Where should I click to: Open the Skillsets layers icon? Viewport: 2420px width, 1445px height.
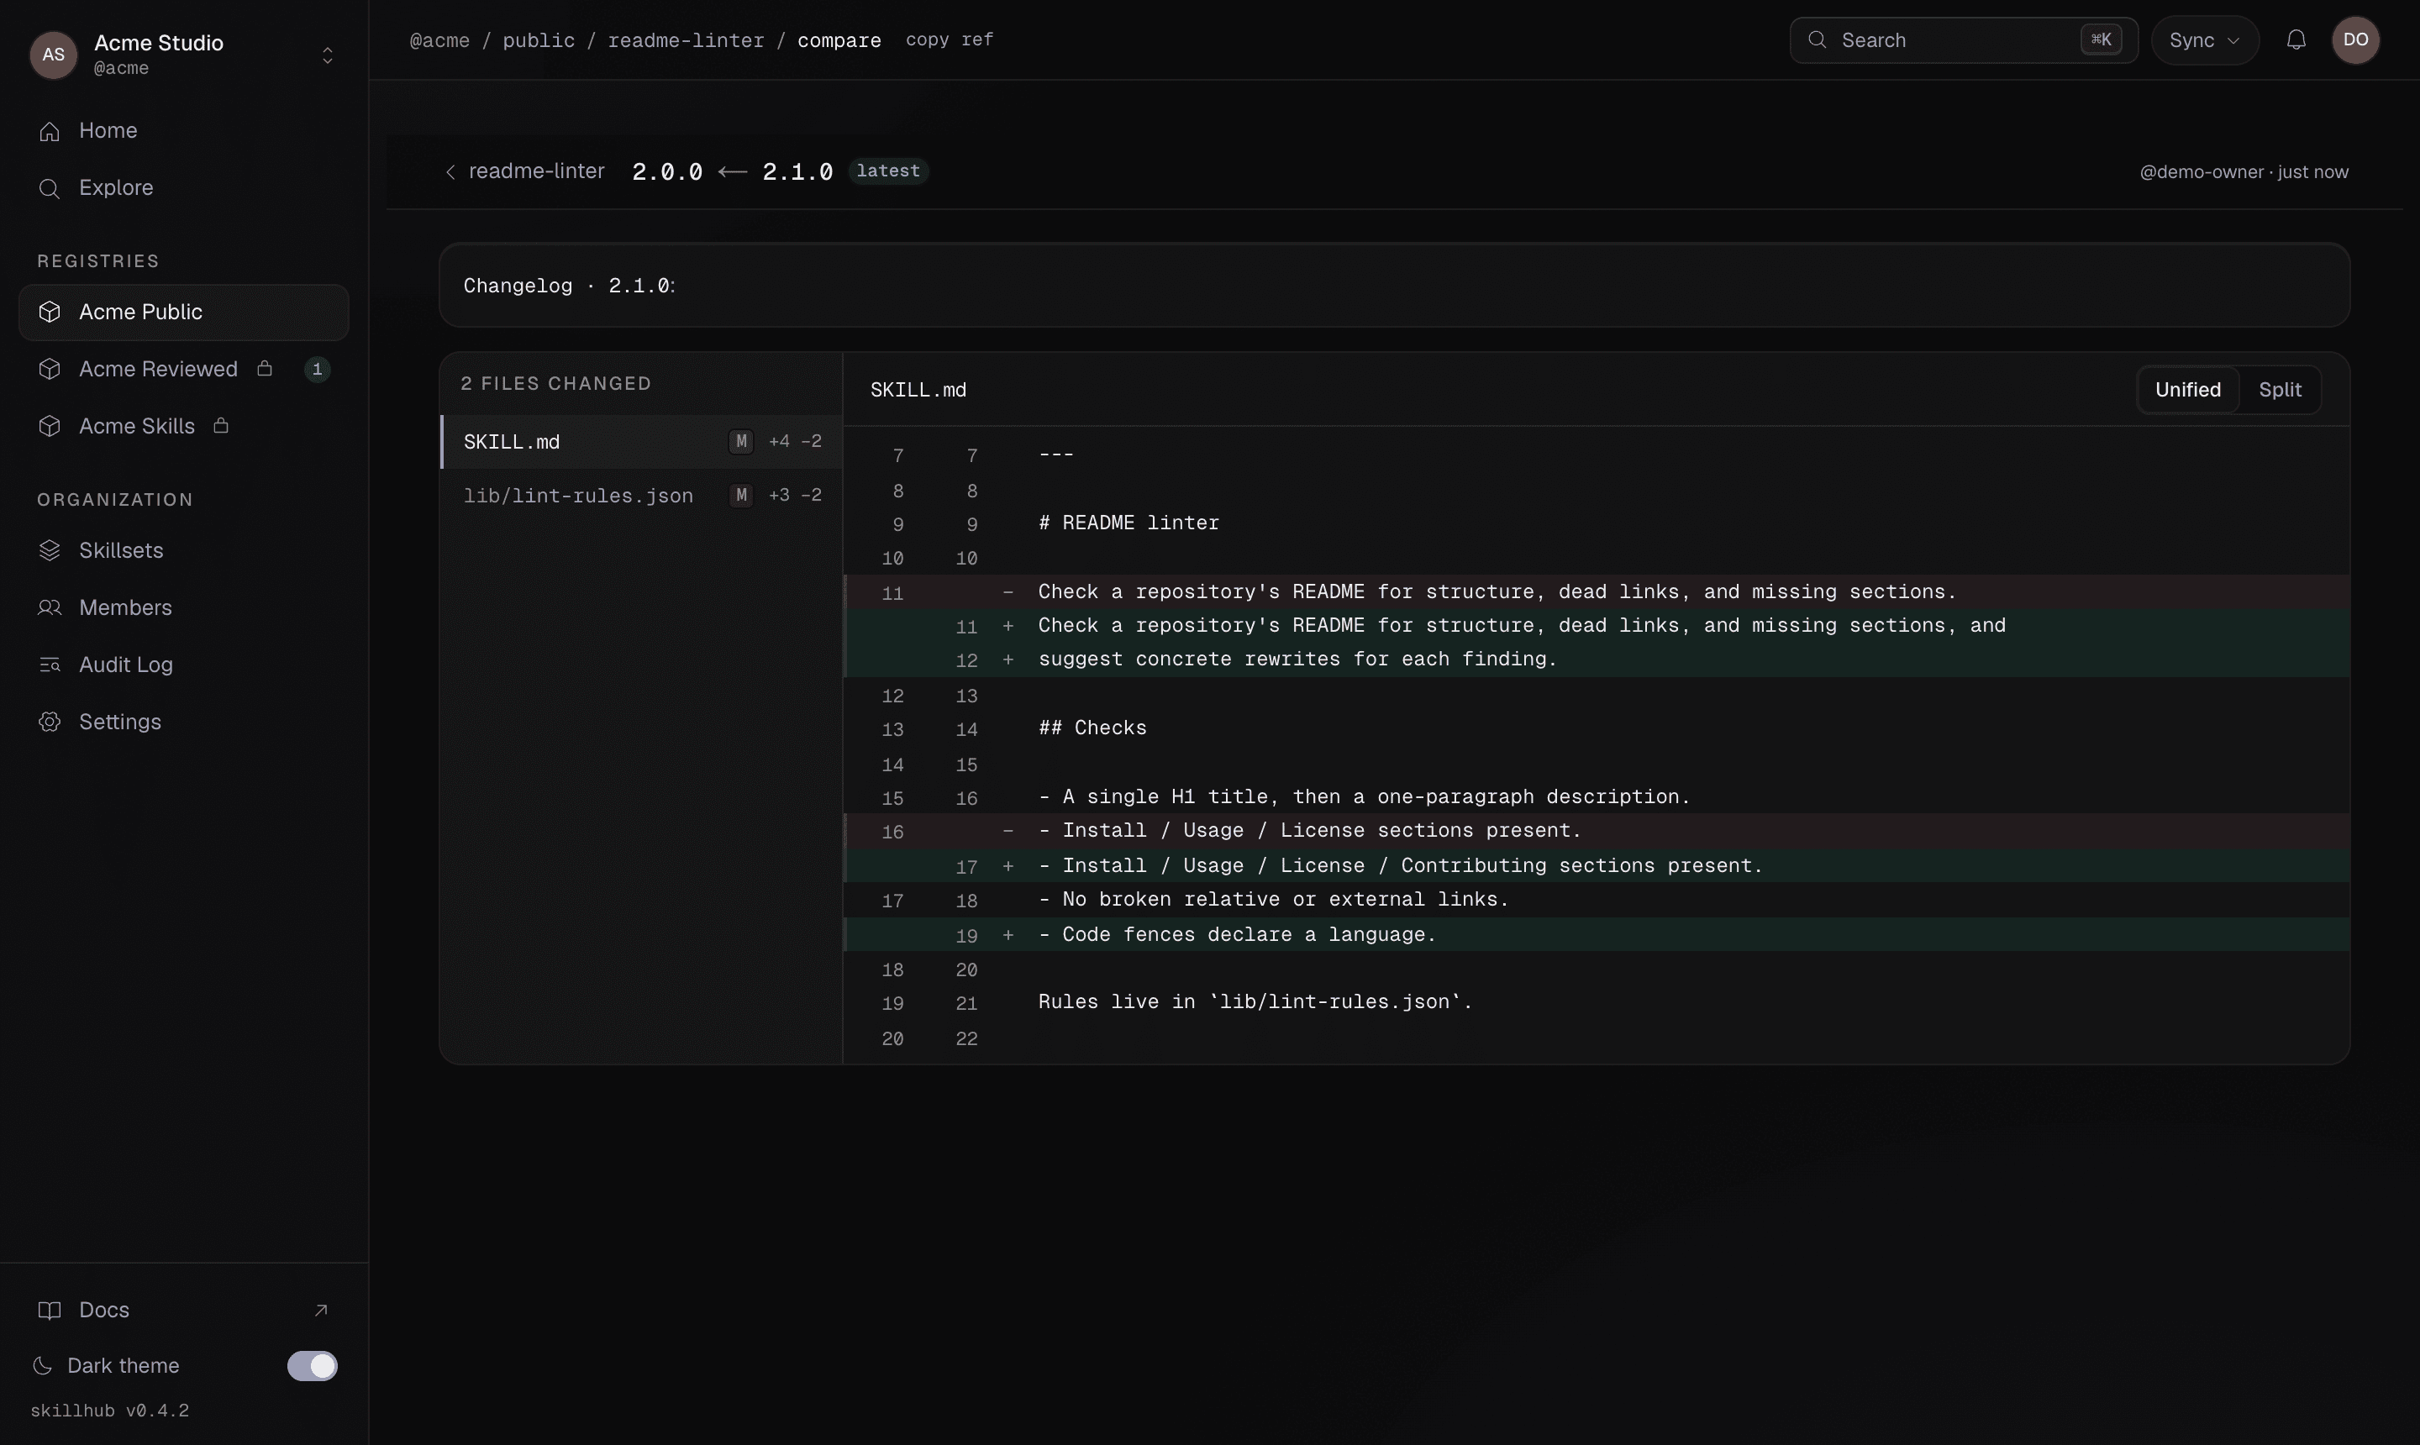[x=50, y=550]
